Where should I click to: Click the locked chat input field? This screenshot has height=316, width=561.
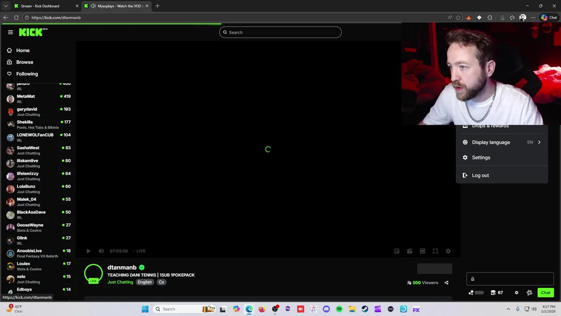click(x=510, y=279)
